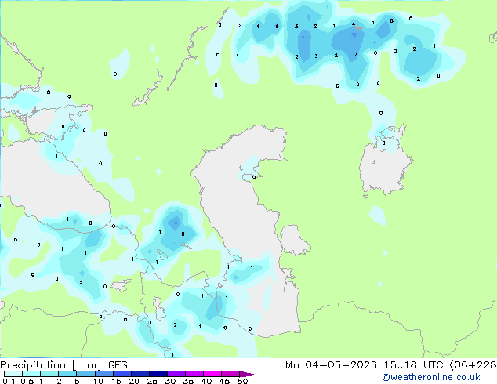This screenshot has width=497, height=384.
Task: Click the legend label '0.5'
Action: coord(27,381)
